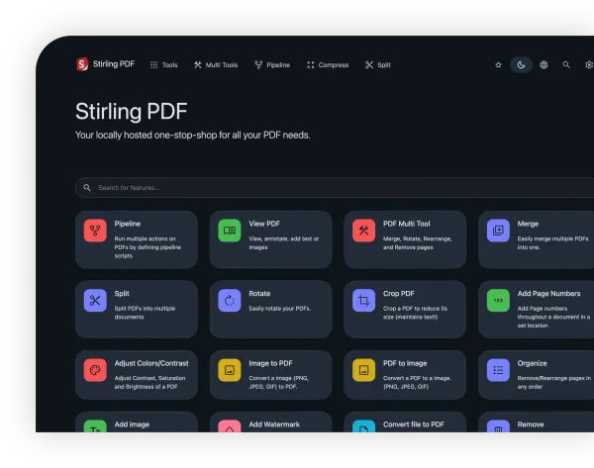
Task: Click the green Add Page Numbers icon
Action: [x=498, y=300]
